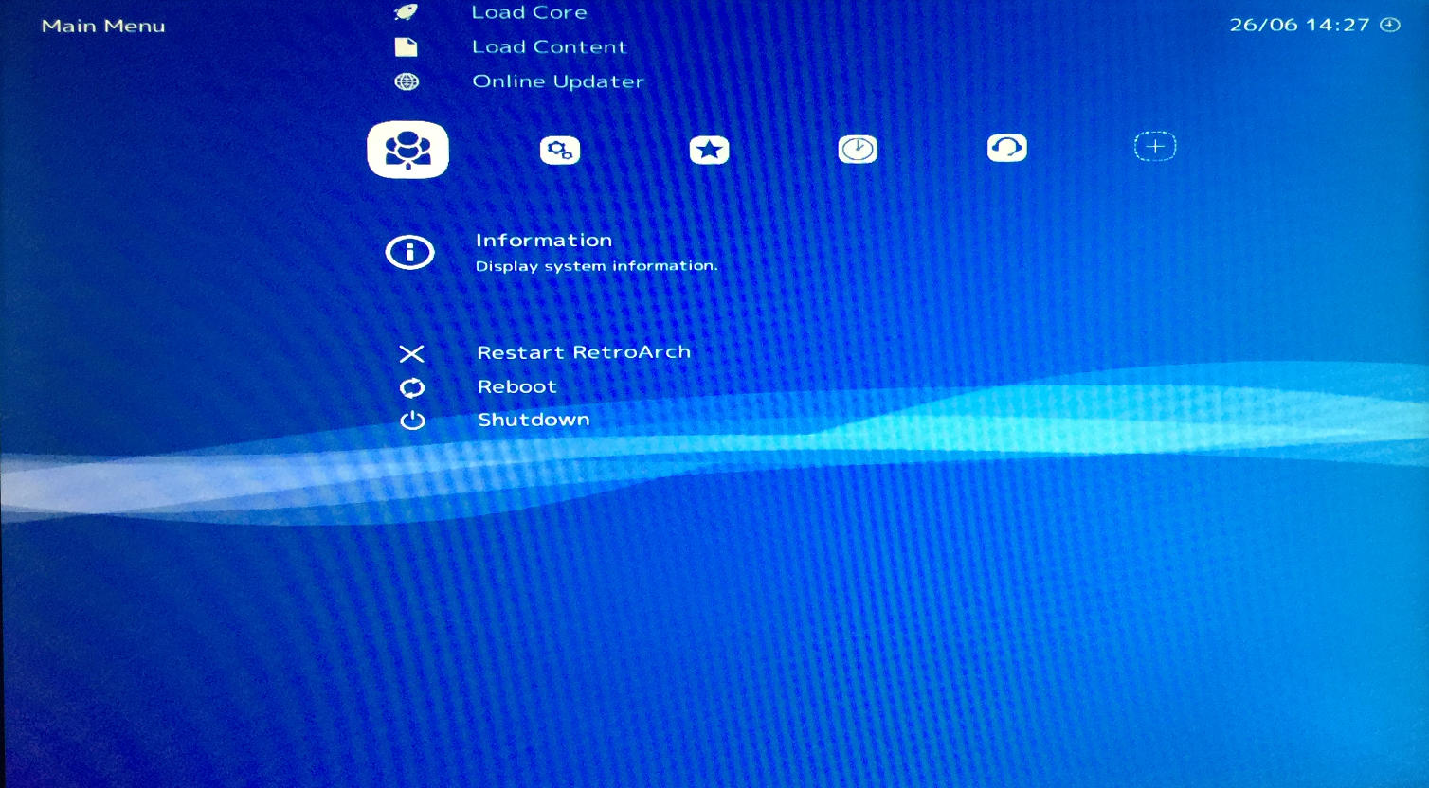This screenshot has width=1429, height=788.
Task: Select the highlighted Main Menu tab icon
Action: 407,150
